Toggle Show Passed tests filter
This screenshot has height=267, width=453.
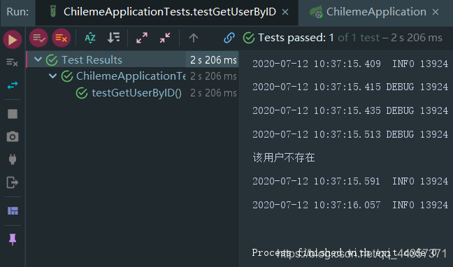[x=38, y=38]
